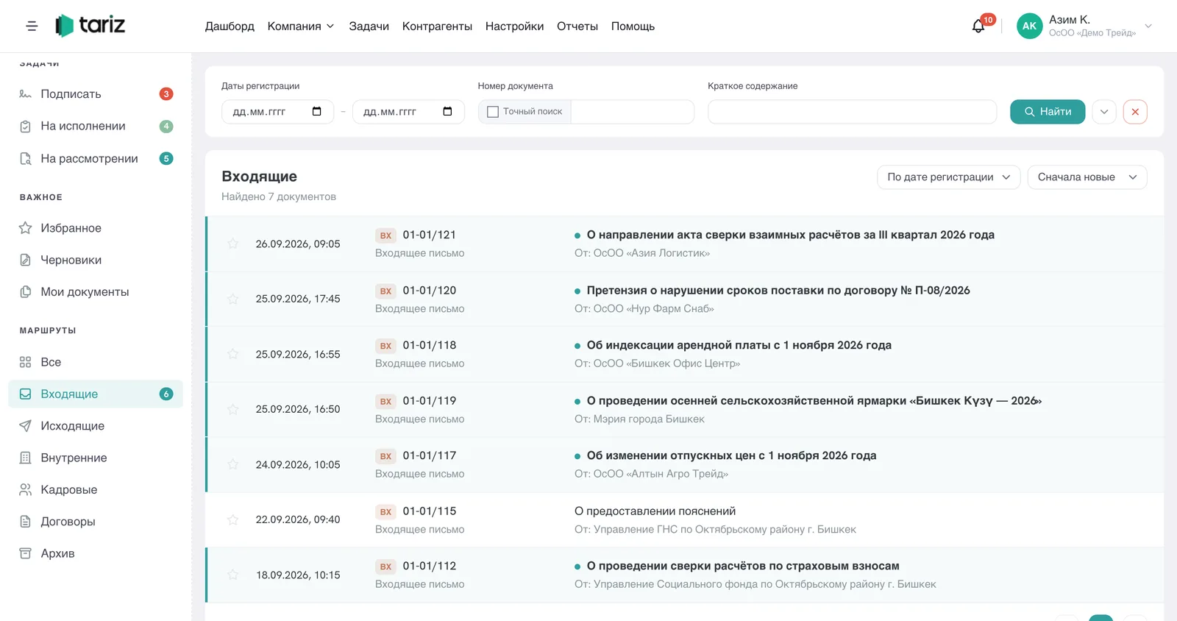Click the Найти search button
Image resolution: width=1177 pixels, height=621 pixels.
pyautogui.click(x=1048, y=112)
